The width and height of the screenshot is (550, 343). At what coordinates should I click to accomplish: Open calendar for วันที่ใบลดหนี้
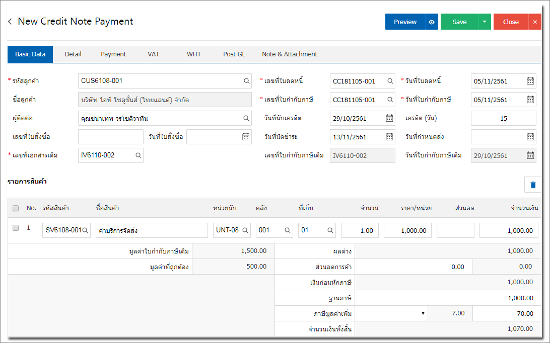point(530,81)
